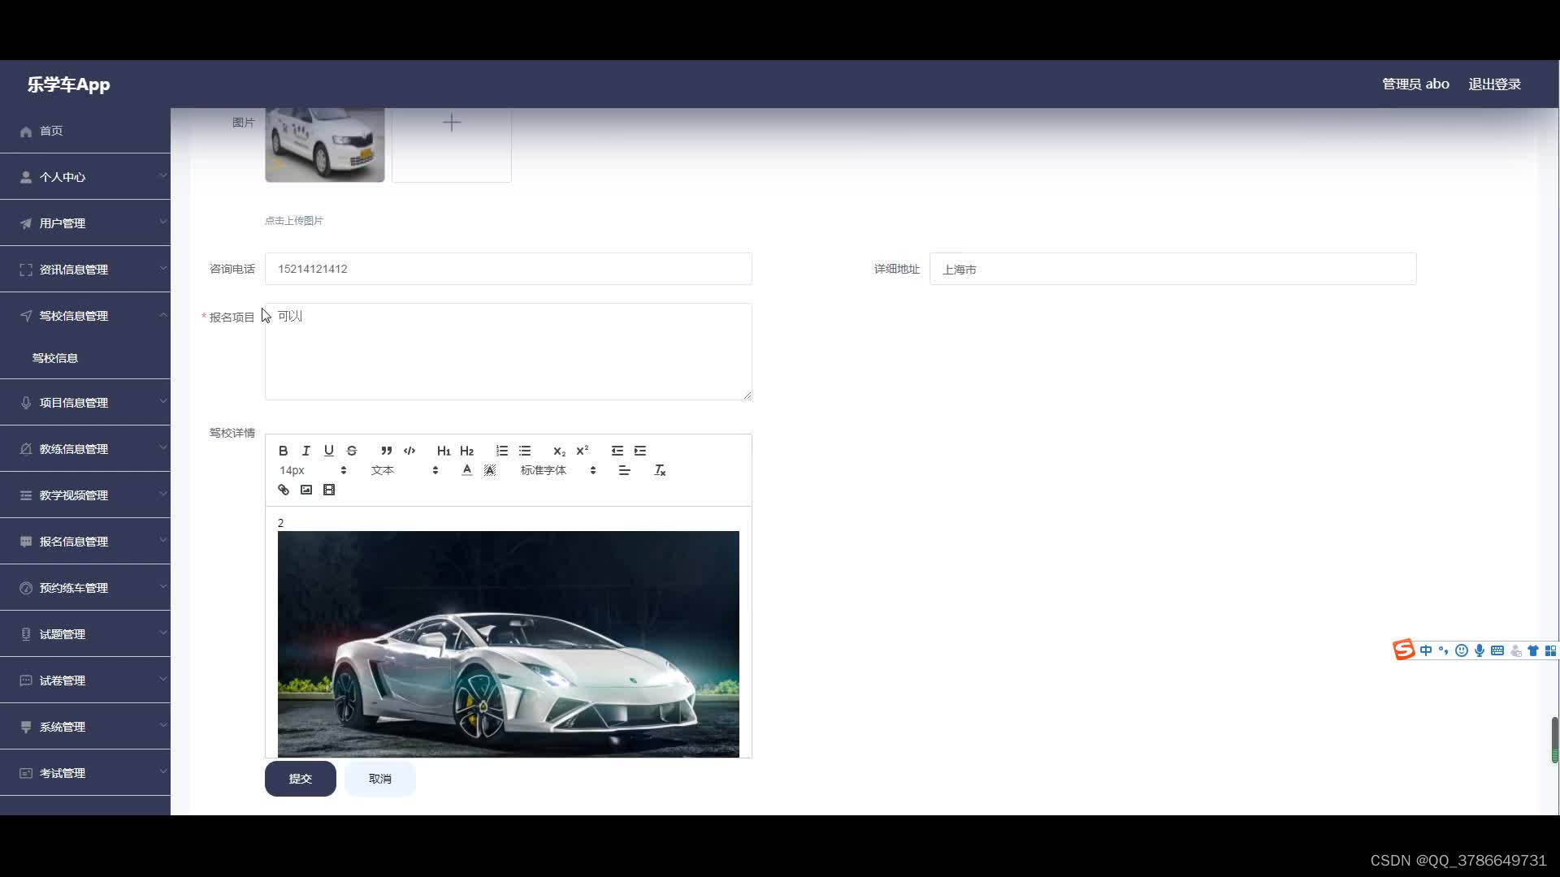Toggle strikethrough text formatting
Screen dimensions: 1560x877
pos(352,451)
